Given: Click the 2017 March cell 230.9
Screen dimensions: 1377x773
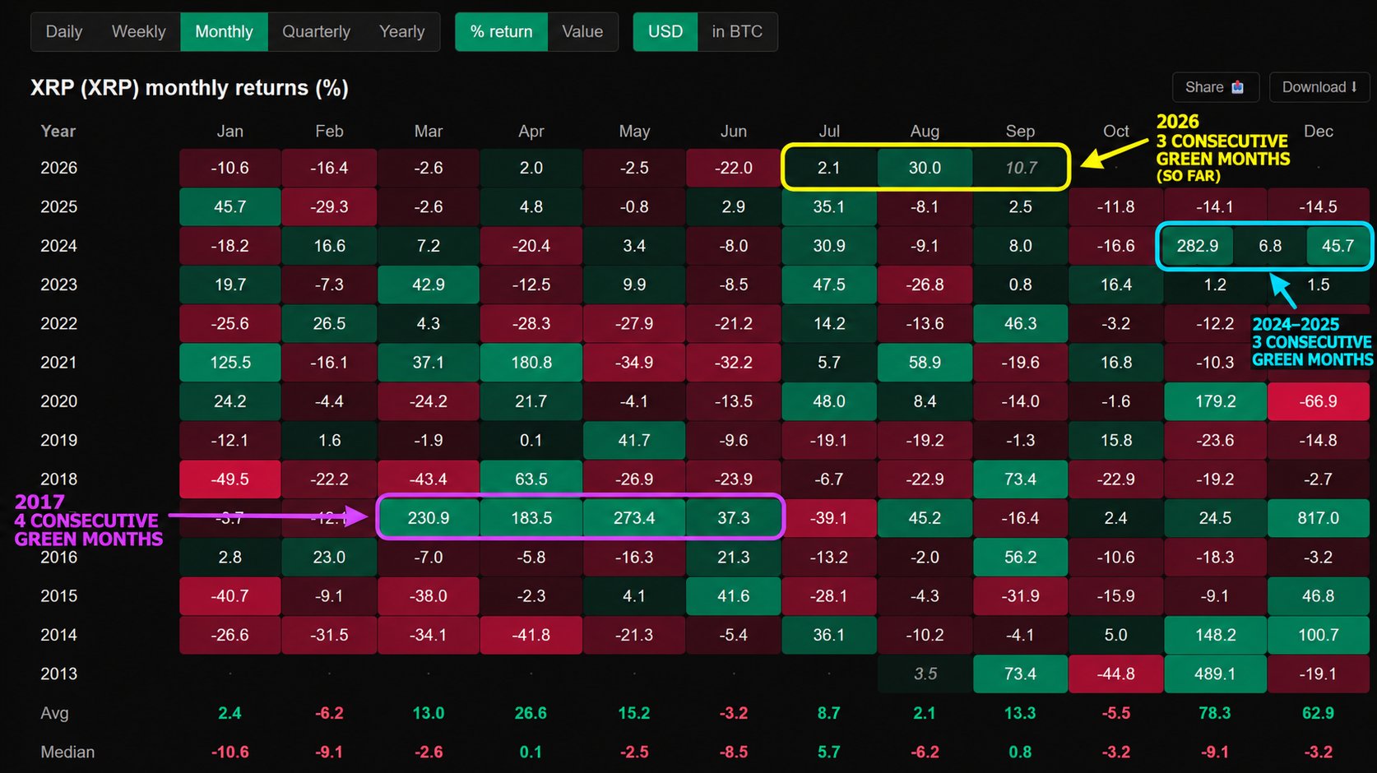Looking at the screenshot, I should (429, 518).
